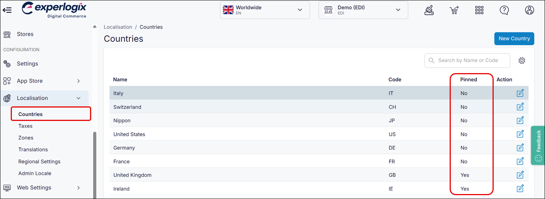Click the Localisation breadcrumb link

[x=118, y=27]
